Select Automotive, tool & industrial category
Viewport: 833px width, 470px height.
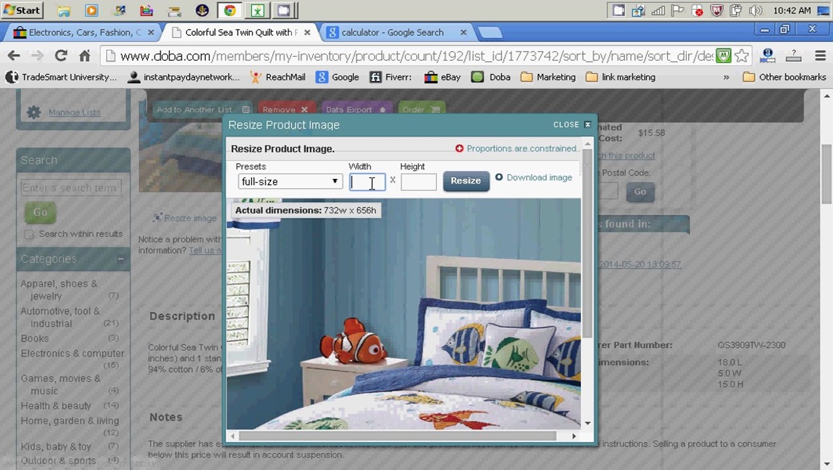tap(60, 317)
